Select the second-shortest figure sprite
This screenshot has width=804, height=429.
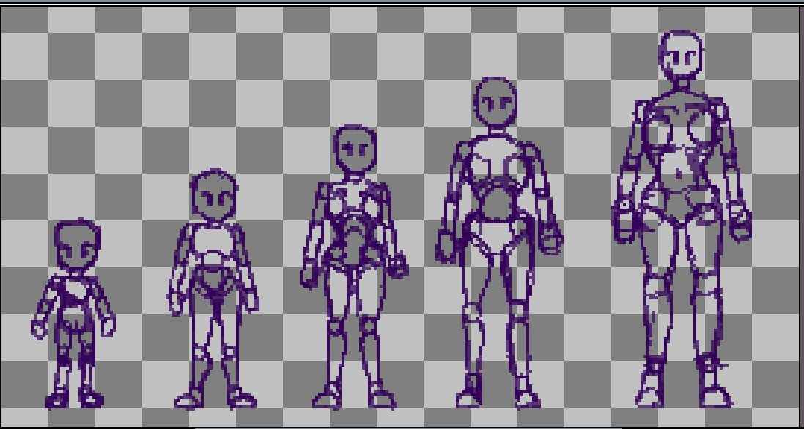(213, 289)
